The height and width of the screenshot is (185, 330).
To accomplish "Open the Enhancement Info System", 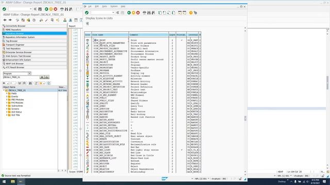I will [x=35, y=60].
